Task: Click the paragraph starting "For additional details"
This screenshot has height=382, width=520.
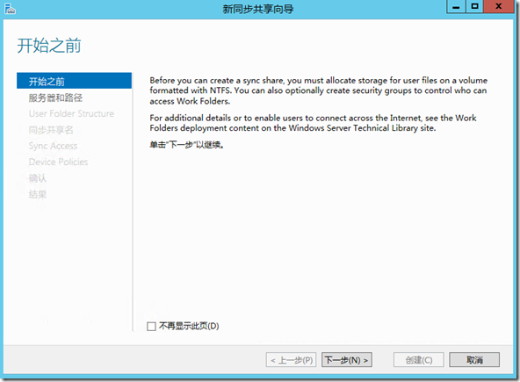Action: [313, 123]
